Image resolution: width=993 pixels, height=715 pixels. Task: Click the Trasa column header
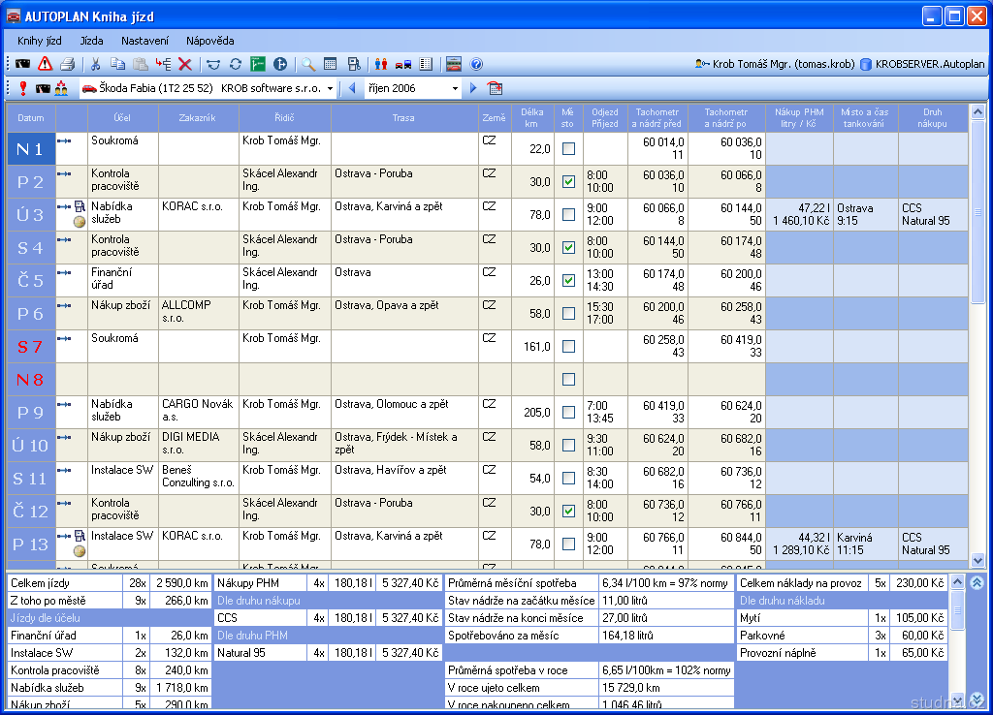[x=403, y=118]
